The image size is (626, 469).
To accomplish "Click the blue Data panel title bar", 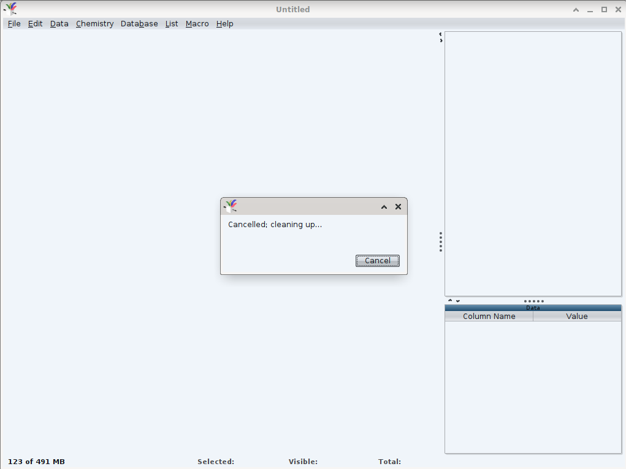I will point(533,308).
